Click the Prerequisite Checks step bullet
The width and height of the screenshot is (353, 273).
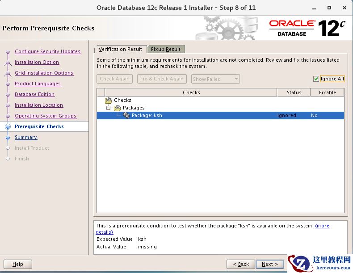click(8, 127)
